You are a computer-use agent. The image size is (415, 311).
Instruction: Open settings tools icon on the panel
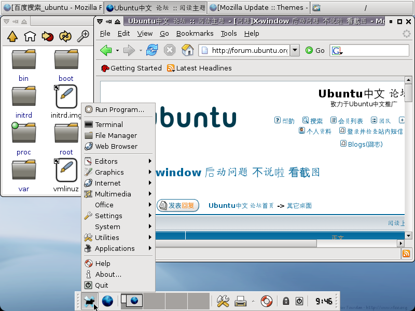click(223, 301)
